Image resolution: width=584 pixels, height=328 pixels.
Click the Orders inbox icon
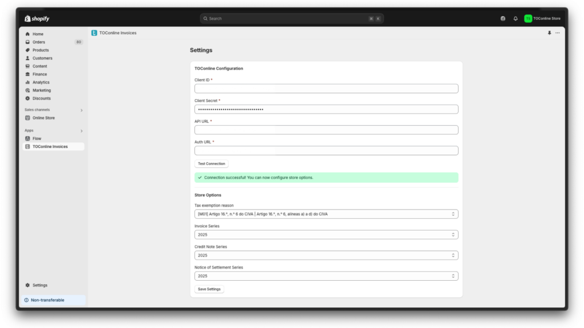pyautogui.click(x=27, y=42)
